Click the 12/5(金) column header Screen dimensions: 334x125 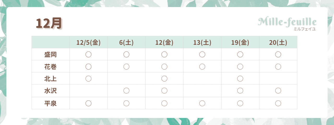88,42
